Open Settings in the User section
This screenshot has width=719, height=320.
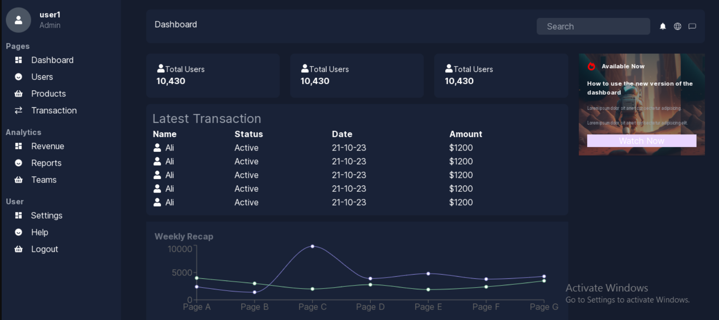tap(47, 216)
